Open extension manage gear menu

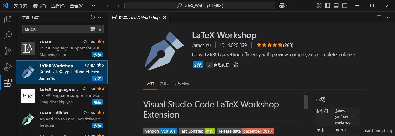click(236, 65)
